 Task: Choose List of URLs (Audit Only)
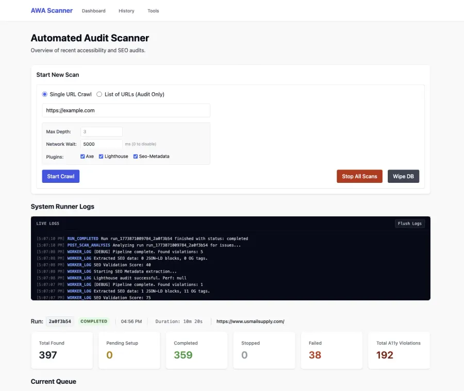(100, 94)
